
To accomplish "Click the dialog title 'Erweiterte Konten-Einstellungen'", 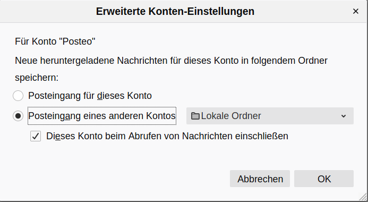I will (175, 11).
